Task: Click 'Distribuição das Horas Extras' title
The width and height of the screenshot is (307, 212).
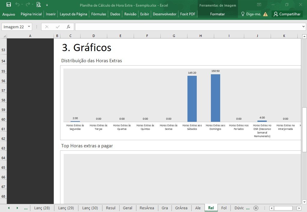Action: coord(91,61)
